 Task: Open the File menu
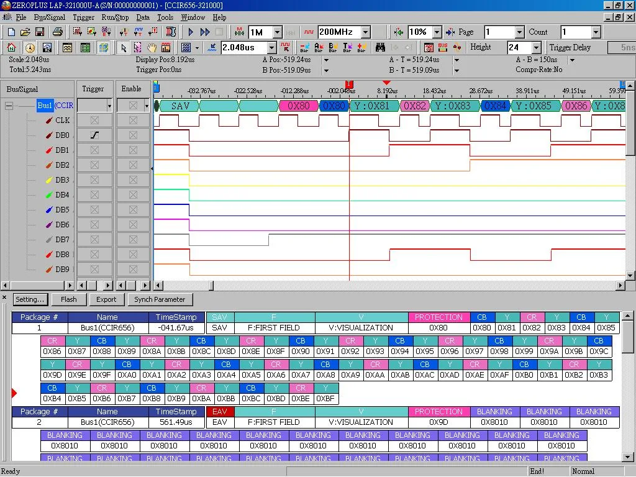(20, 17)
